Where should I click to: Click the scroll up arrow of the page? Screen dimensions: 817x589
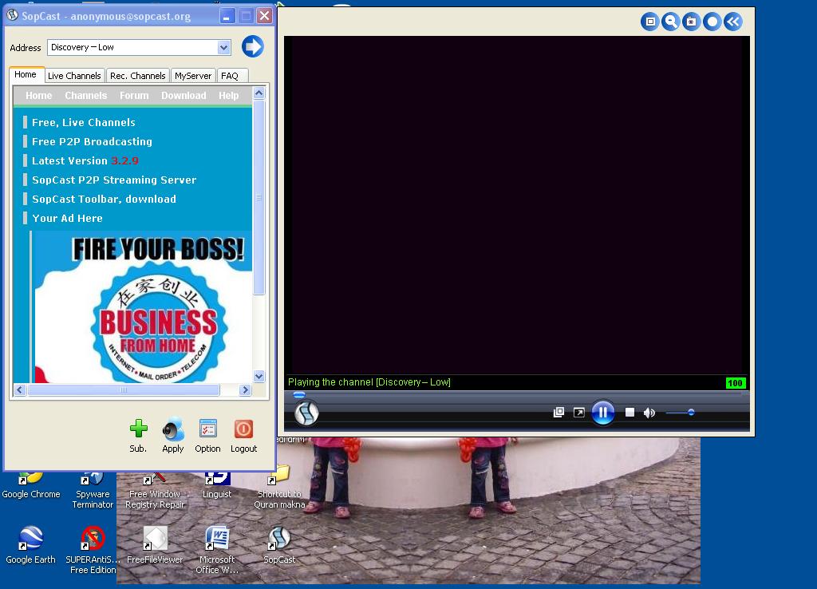coord(259,93)
